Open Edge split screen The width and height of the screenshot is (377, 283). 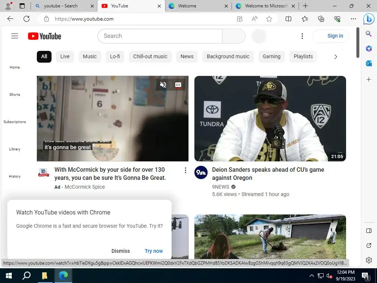coord(288,19)
